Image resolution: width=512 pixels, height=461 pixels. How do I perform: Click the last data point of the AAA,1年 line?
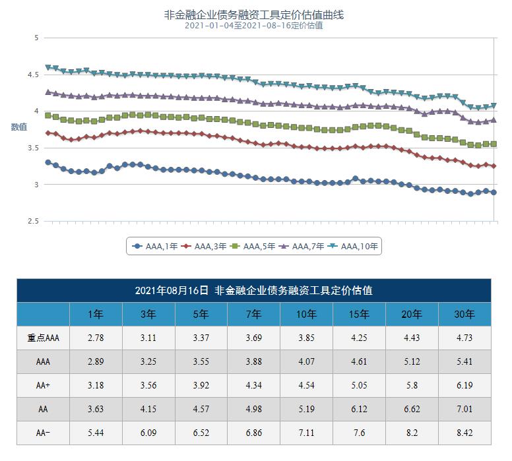[494, 193]
